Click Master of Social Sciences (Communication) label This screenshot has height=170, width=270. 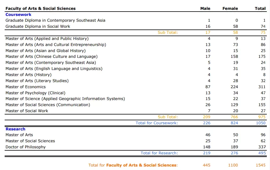(x=48, y=105)
